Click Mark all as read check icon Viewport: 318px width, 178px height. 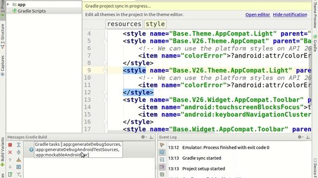tap(162, 175)
